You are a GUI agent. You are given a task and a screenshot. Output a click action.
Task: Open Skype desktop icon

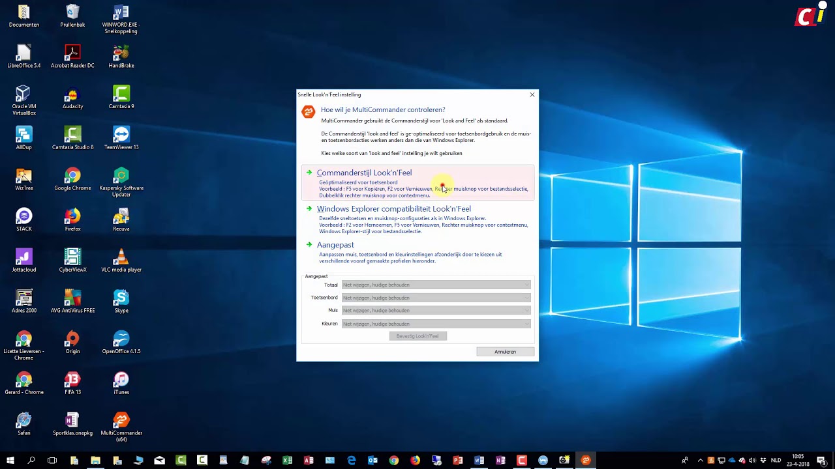[x=121, y=302]
